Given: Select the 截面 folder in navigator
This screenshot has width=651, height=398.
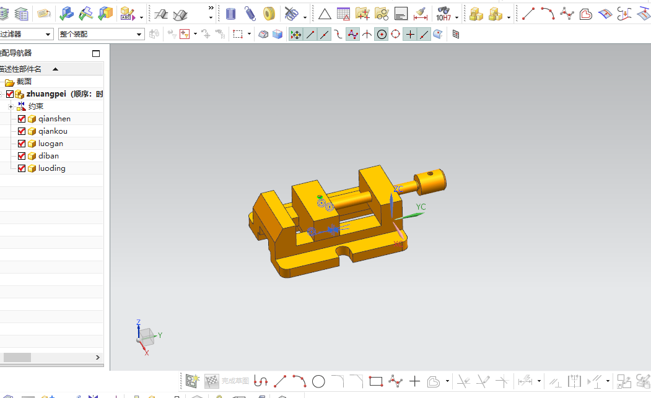Looking at the screenshot, I should pyautogui.click(x=24, y=82).
